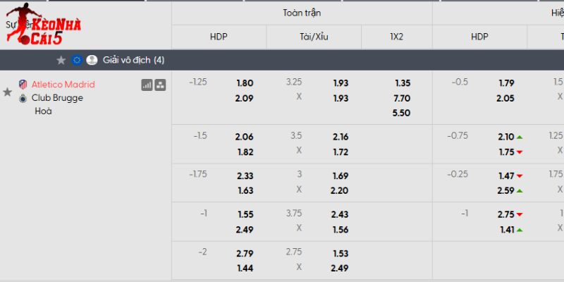Select half-time HDP odds 2.10 with green arrow
The width and height of the screenshot is (564, 282).
(x=506, y=137)
